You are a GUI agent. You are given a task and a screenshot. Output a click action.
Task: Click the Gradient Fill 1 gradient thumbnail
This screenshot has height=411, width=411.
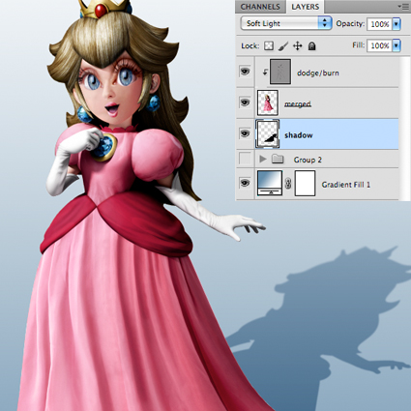(270, 183)
